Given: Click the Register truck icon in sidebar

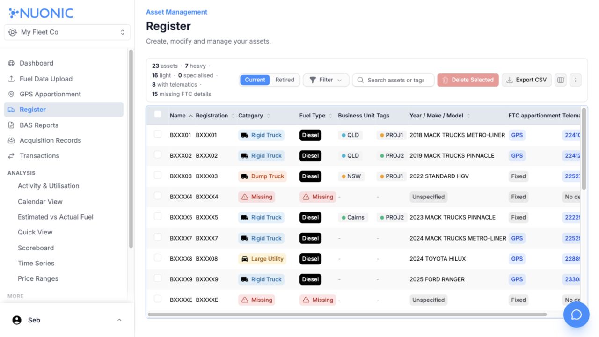Looking at the screenshot, I should click(11, 110).
